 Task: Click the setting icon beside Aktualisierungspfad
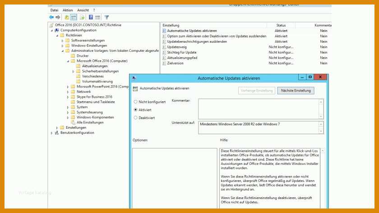[x=164, y=58]
